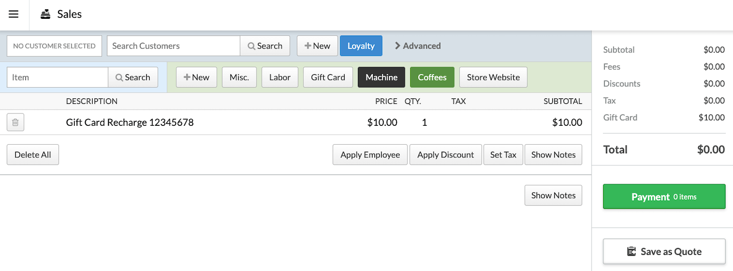This screenshot has width=733, height=271.
Task: Show notes for the line items
Action: coord(553,155)
